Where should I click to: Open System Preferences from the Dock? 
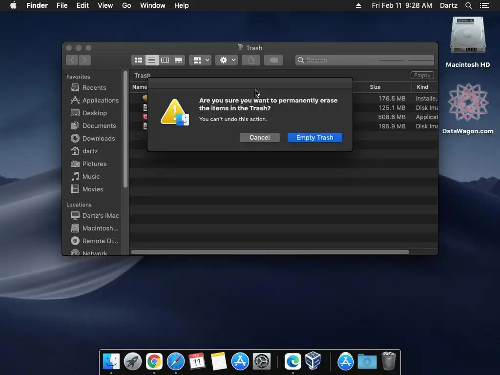pos(262,361)
